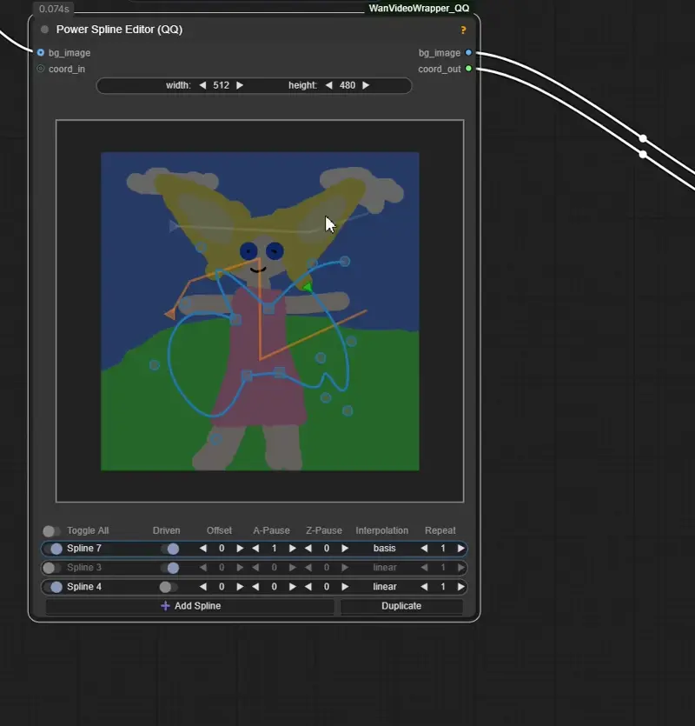Viewport: 695px width, 726px height.
Task: Change Spline 3 interpolation 'linear'
Action: pyautogui.click(x=385, y=567)
